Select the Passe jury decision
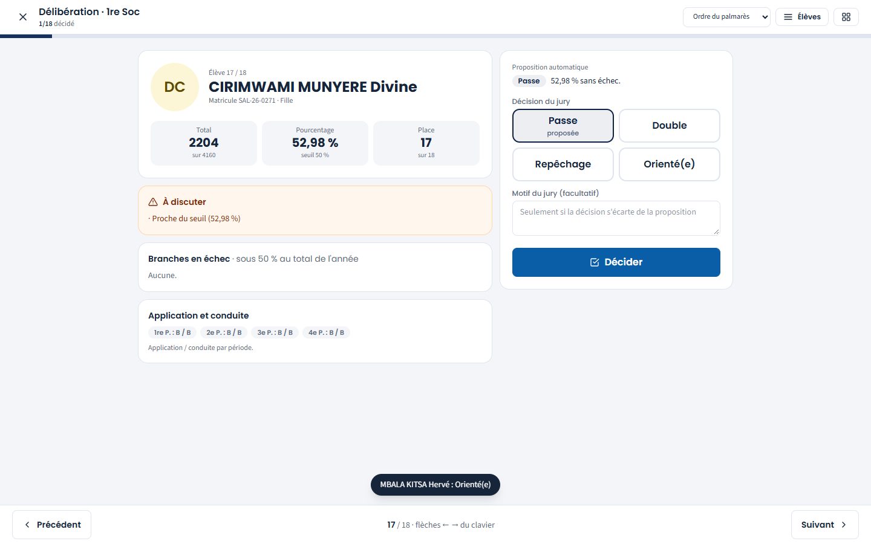The width and height of the screenshot is (871, 544). tap(563, 126)
